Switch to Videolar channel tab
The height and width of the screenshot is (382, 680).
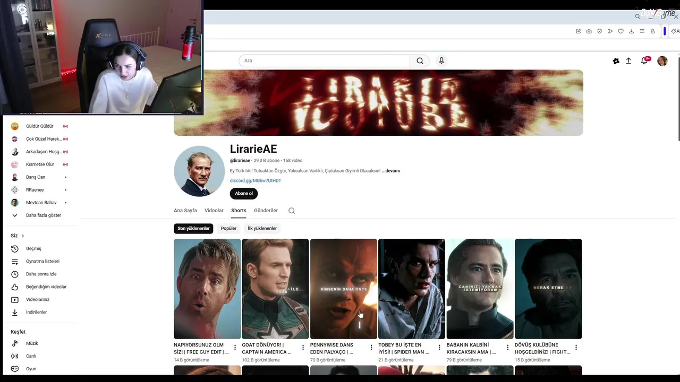214,211
